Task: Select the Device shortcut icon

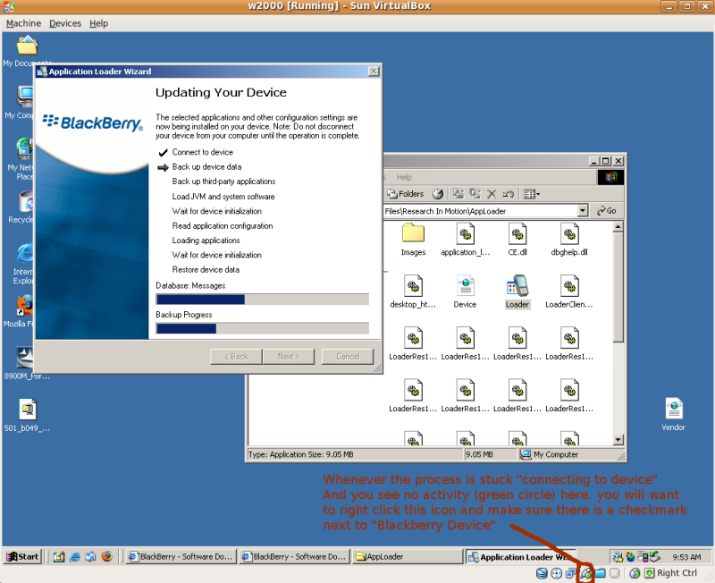Action: coord(465,286)
